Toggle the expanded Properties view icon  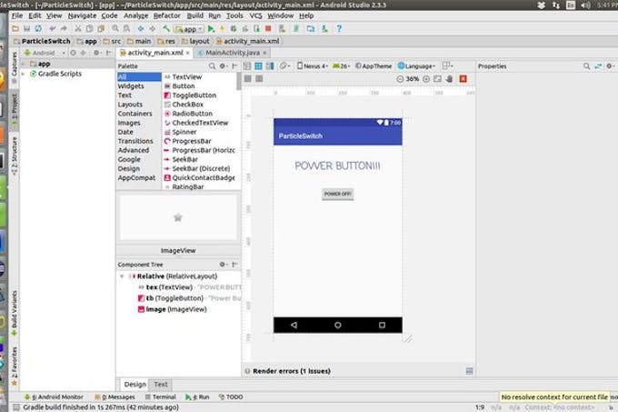(598, 66)
